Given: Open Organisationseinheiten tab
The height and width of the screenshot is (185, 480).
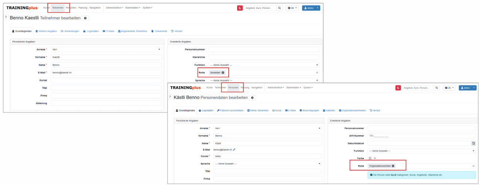Looking at the screenshot, I should (352, 110).
